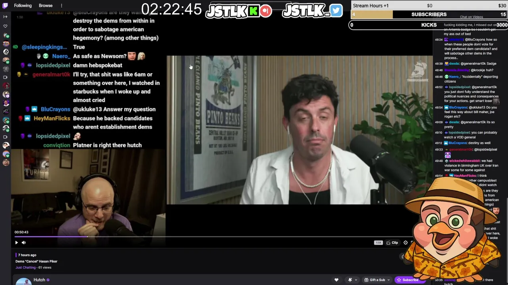Click username conviqtion in overlay chat

[x=57, y=145]
